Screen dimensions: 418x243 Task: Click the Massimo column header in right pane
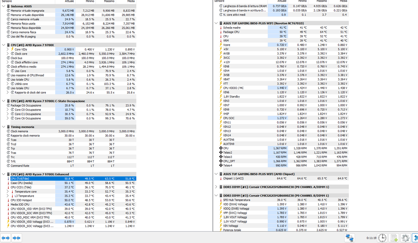(318, 1)
